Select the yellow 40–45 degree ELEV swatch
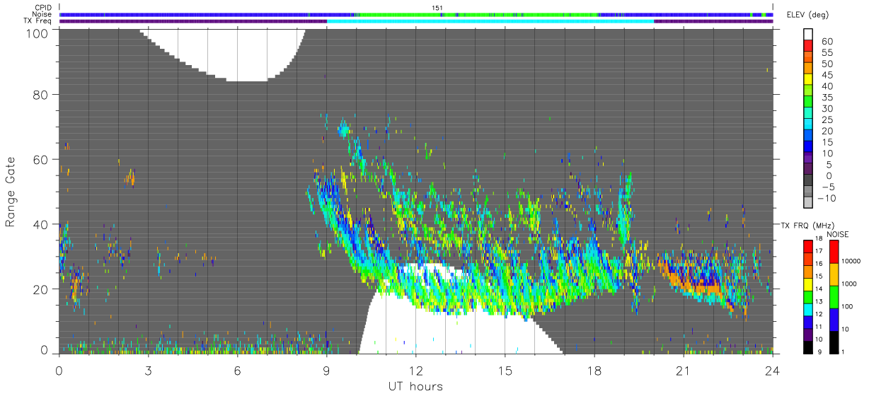Viewport: 869px width, 401px height. coord(808,79)
